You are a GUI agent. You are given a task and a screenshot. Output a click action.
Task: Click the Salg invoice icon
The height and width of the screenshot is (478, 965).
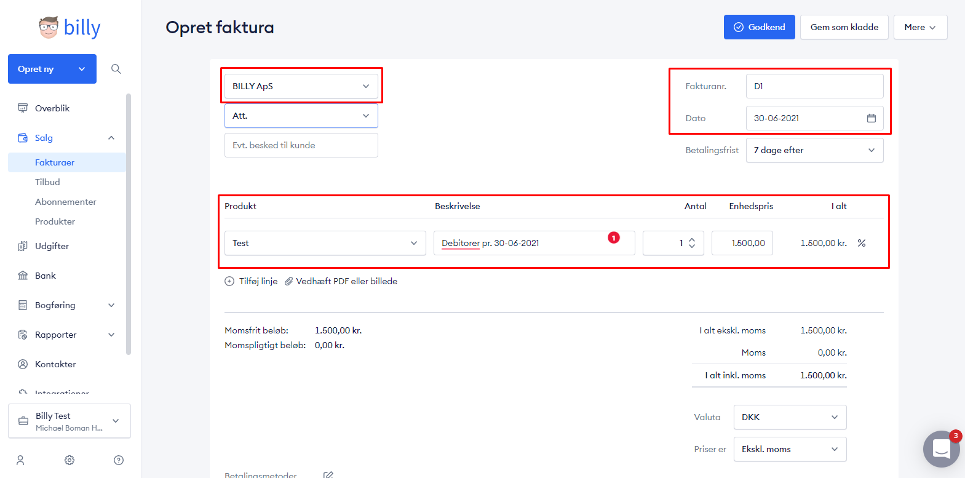(x=23, y=138)
